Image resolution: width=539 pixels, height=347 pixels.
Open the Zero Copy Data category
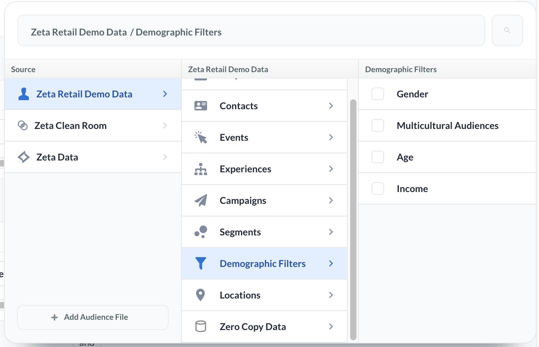[264, 326]
